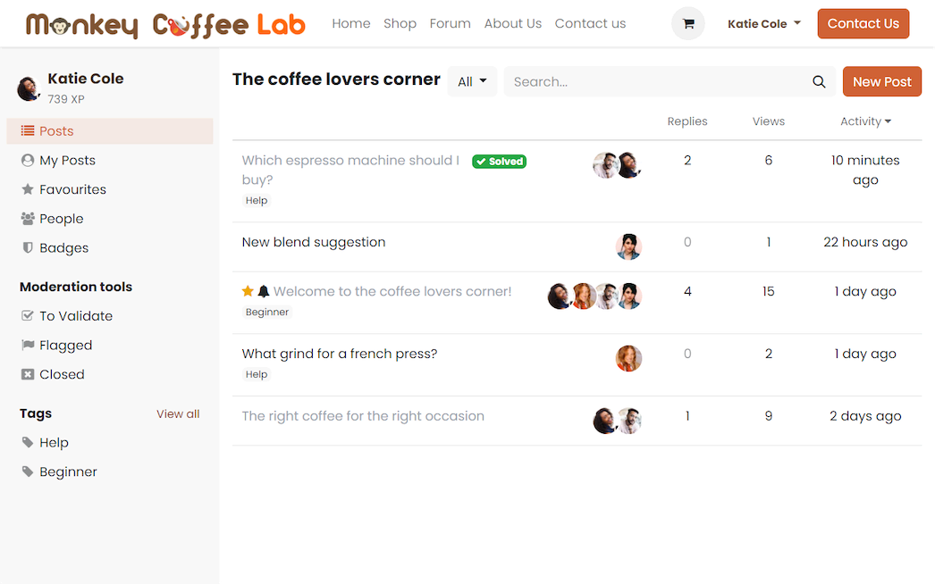View all available tags
Screen dimensions: 935x584
click(178, 413)
